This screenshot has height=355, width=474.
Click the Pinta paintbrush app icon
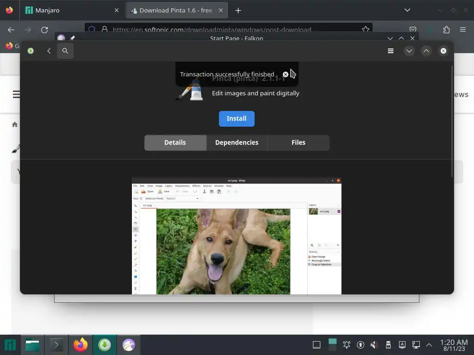(x=189, y=90)
